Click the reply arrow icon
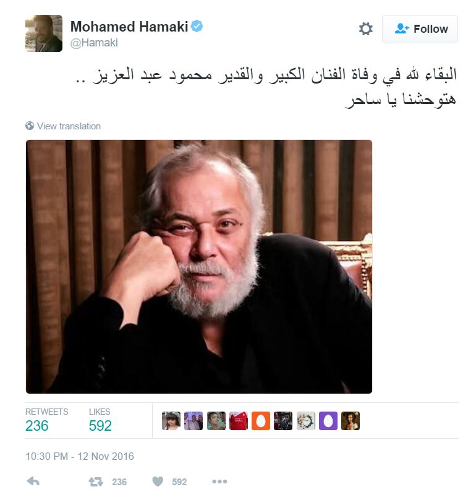This screenshot has height=497, width=476. pos(33,482)
